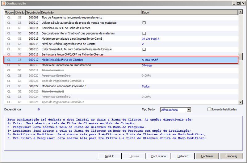This screenshot has height=163, width=247.
Task: Maximize the Configuração window
Action: click(238, 3)
